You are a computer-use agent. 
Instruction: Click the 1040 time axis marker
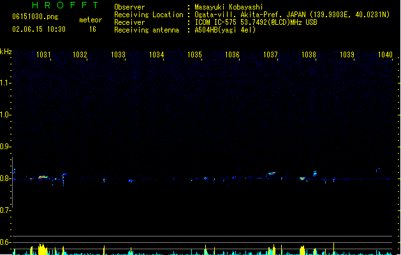pos(385,55)
